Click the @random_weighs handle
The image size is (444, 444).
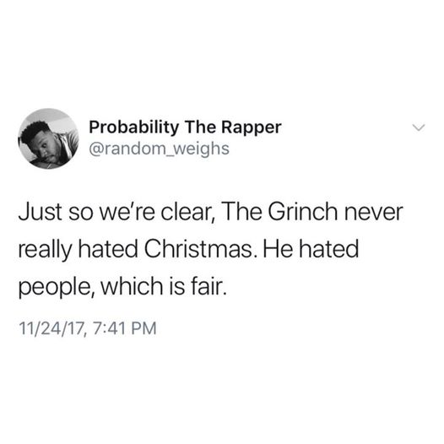[x=160, y=149]
